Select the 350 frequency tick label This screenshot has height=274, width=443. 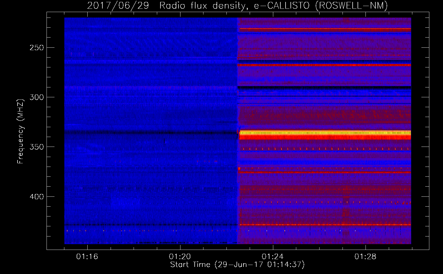coord(37,147)
